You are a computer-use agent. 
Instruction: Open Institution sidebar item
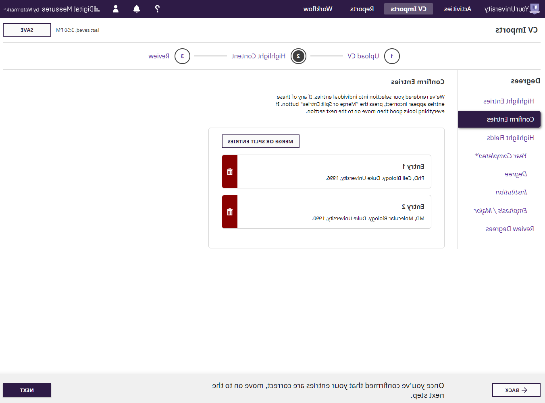coord(511,192)
